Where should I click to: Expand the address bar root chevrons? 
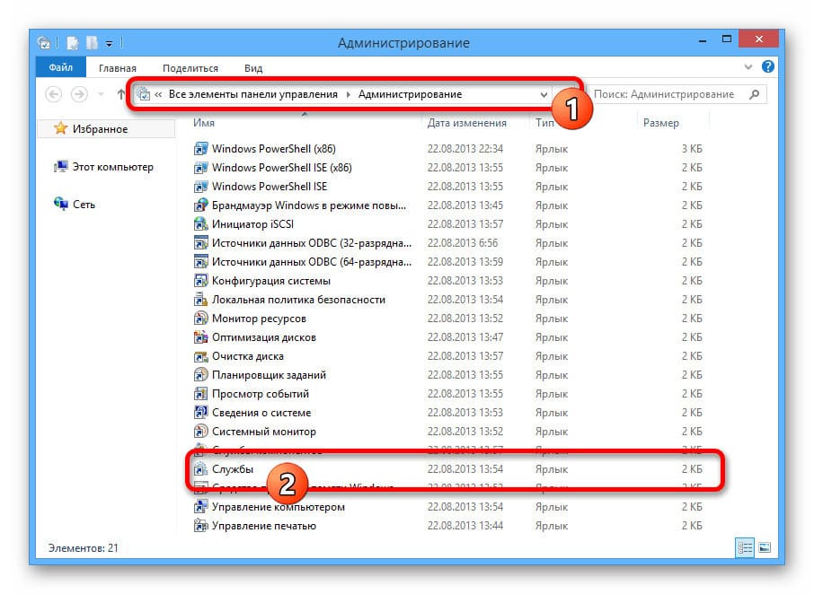click(x=158, y=94)
